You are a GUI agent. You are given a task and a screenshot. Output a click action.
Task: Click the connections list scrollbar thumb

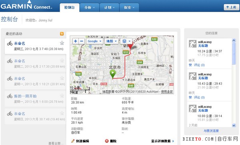234,54
